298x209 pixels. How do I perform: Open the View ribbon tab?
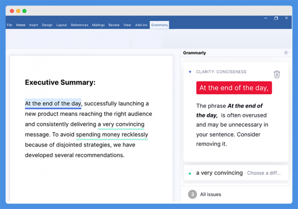click(x=127, y=25)
